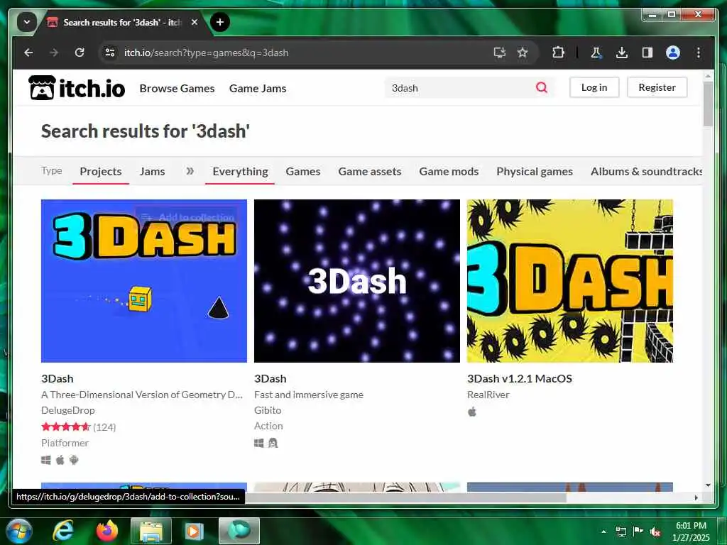Open blue 3Dash game thumbnail
The height and width of the screenshot is (545, 727).
click(144, 281)
